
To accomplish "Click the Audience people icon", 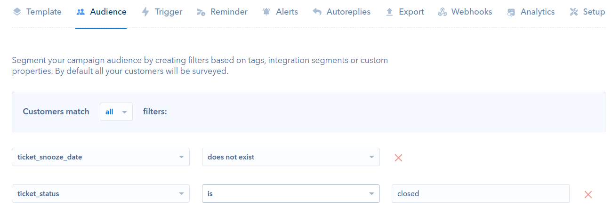I will coord(81,12).
